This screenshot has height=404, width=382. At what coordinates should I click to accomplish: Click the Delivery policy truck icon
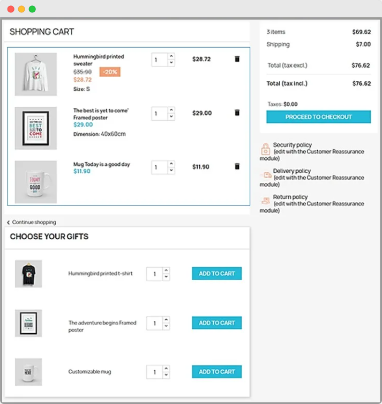point(266,174)
